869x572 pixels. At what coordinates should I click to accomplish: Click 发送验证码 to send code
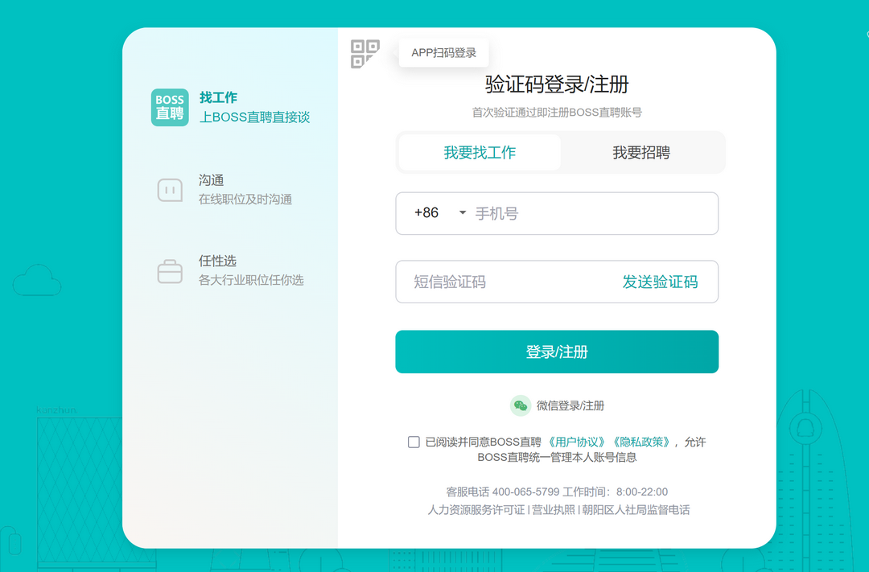pyautogui.click(x=660, y=282)
